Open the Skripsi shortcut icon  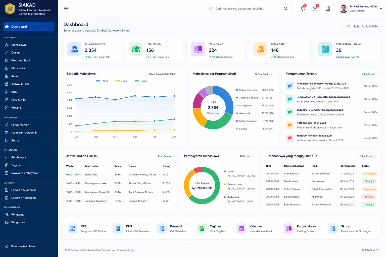(333, 228)
